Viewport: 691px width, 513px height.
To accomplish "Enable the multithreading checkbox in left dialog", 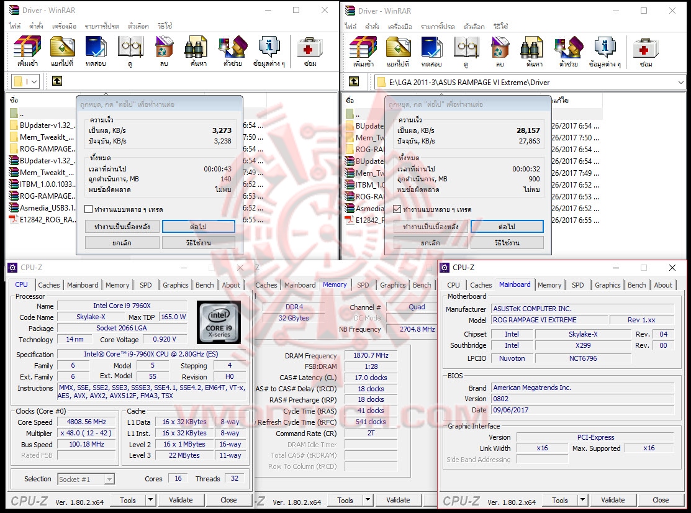I will pyautogui.click(x=89, y=209).
